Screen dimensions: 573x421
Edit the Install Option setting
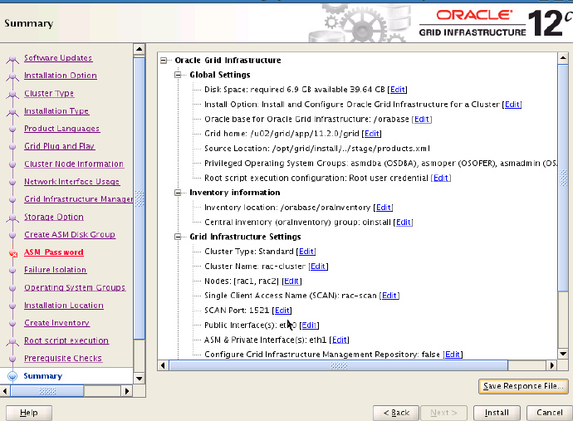(512, 105)
